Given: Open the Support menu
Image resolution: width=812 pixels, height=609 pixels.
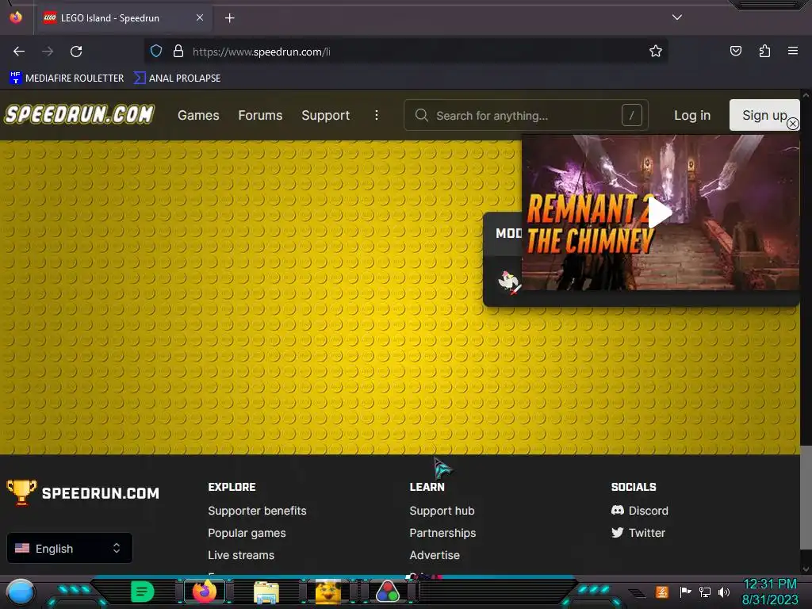Looking at the screenshot, I should click(325, 116).
